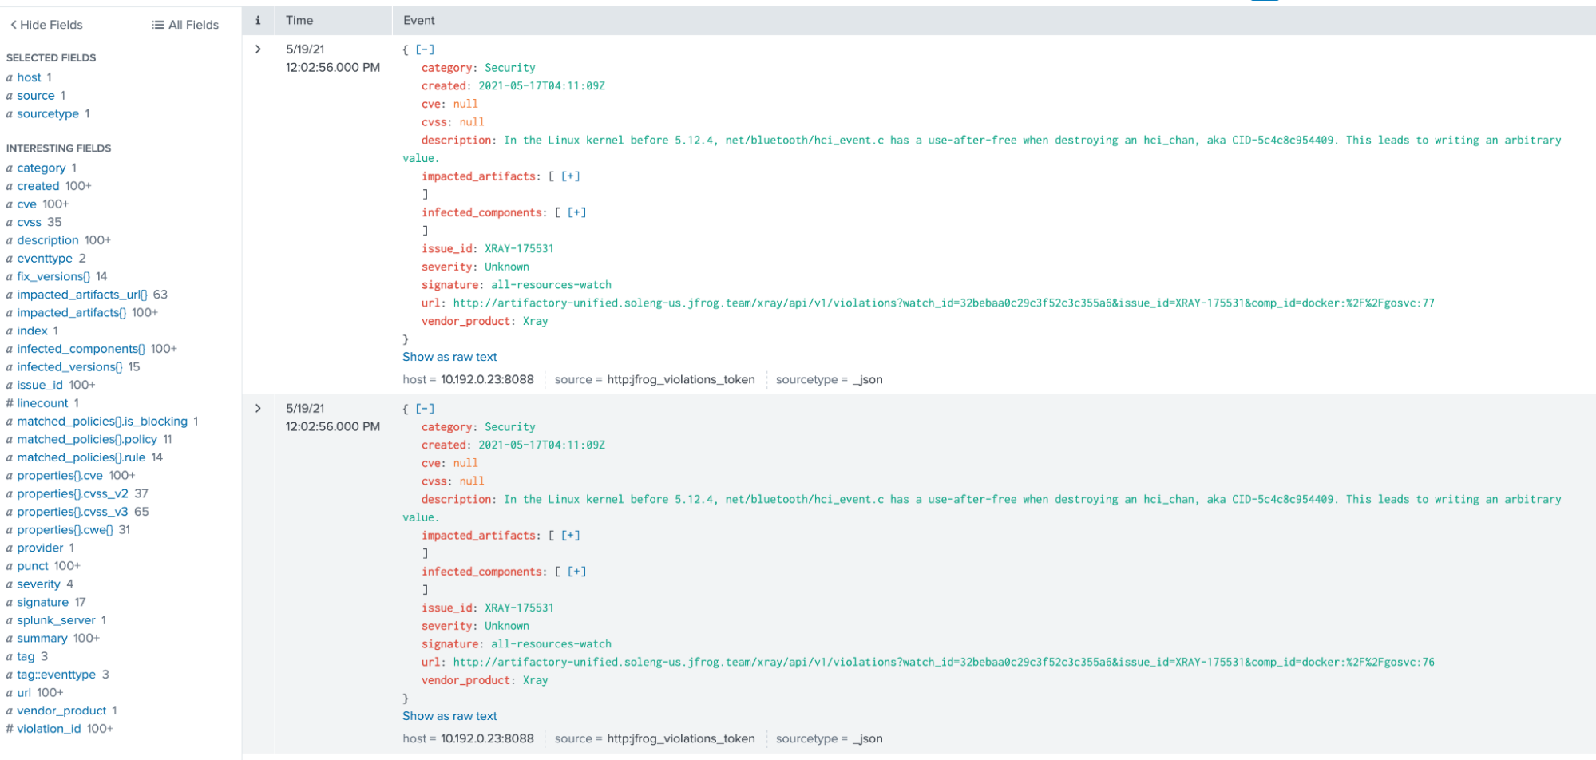Expand the first event row arrow
1596x760 pixels.
258,49
